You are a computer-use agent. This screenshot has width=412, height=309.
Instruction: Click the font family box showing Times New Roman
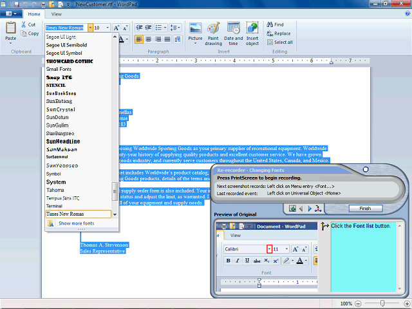[x=66, y=28]
